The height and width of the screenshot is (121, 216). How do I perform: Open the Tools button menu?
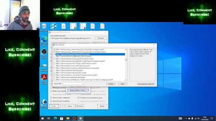(54, 106)
